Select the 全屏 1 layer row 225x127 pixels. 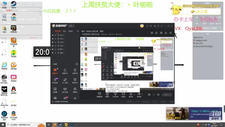[65, 53]
